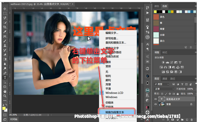Open the Actions panel play icon
This screenshot has width=197, height=122.
(x=147, y=13)
